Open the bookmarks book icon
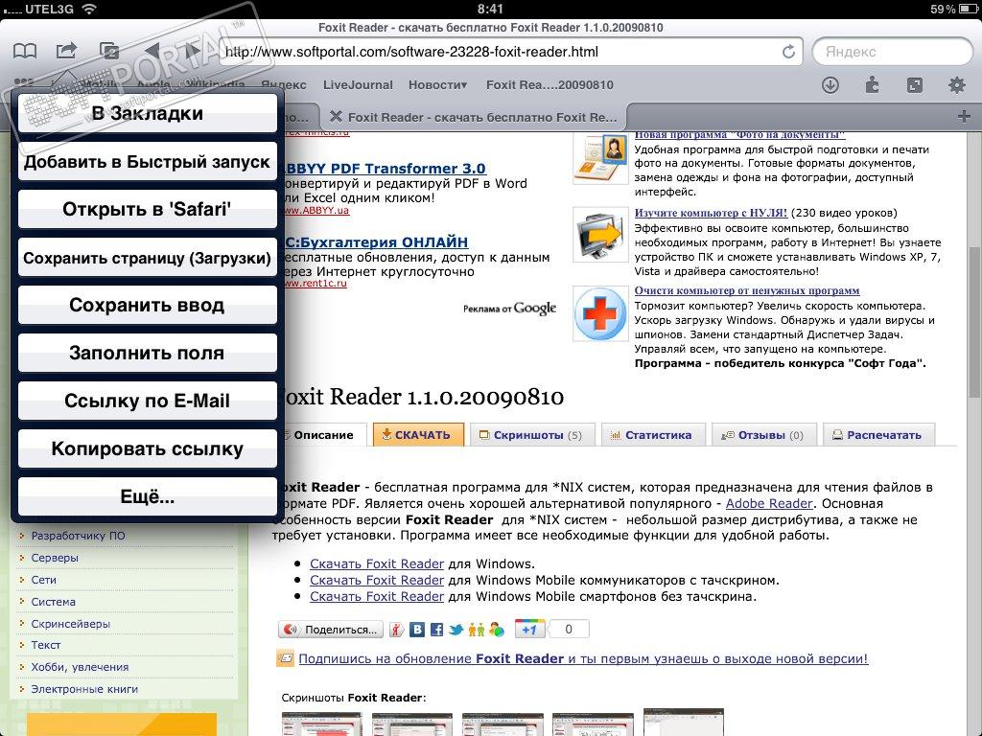The width and height of the screenshot is (982, 736). [25, 51]
